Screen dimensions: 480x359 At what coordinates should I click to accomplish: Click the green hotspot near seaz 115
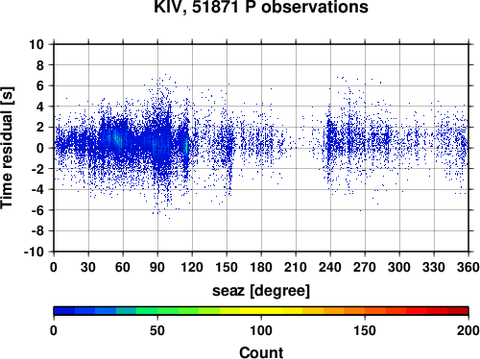coord(186,147)
